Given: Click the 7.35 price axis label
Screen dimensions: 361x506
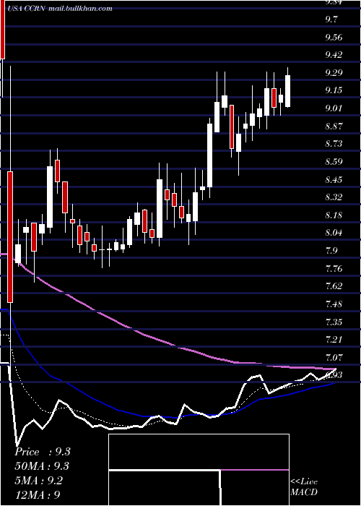Looking at the screenshot, I should pos(334,322).
